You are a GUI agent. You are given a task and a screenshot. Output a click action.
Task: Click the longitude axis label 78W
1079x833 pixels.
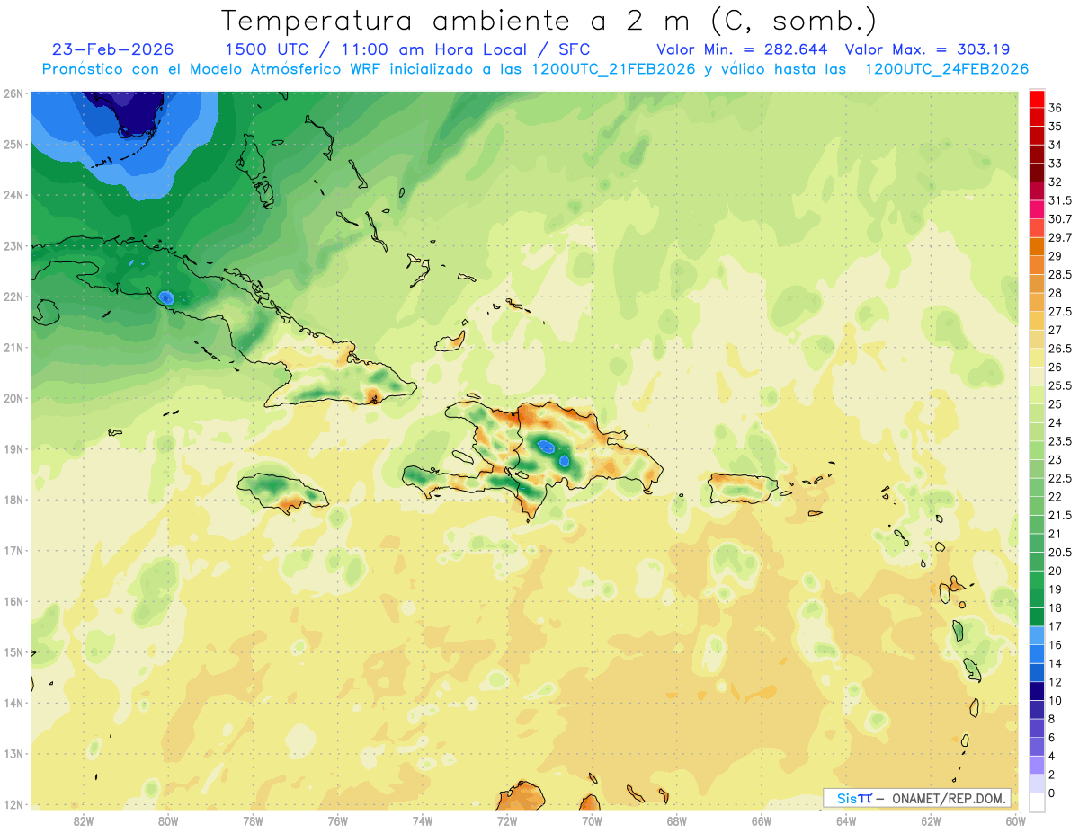[253, 820]
